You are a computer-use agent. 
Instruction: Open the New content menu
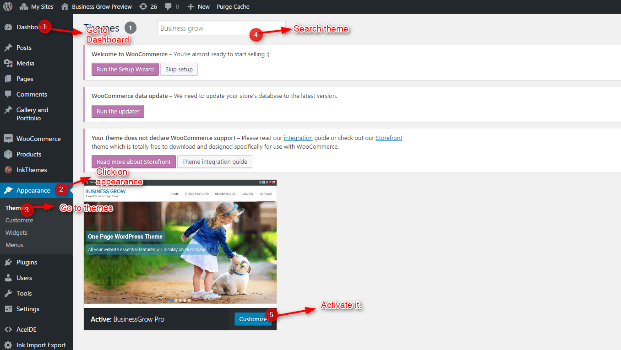199,6
